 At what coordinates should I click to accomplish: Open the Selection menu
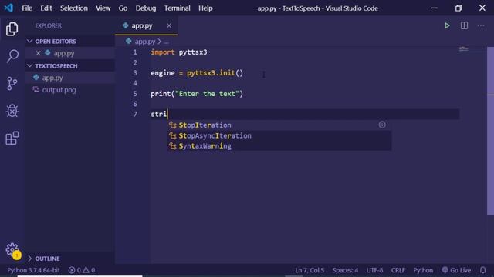pos(74,8)
